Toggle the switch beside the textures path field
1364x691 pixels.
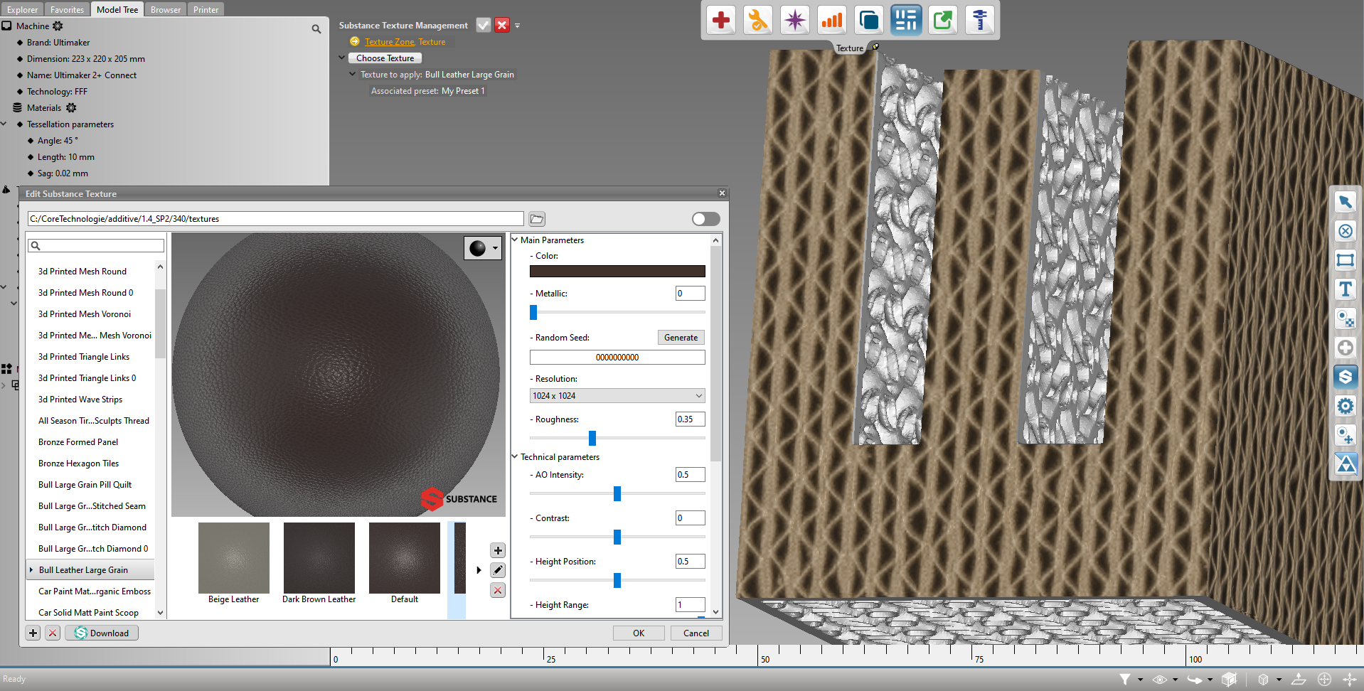coord(705,218)
